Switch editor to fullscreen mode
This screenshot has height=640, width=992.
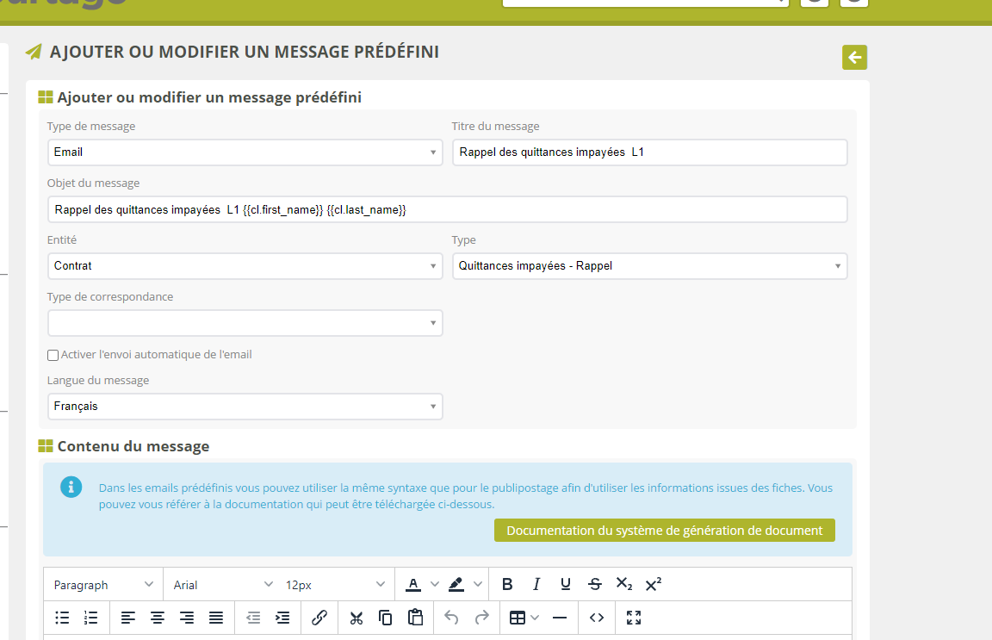coord(634,618)
